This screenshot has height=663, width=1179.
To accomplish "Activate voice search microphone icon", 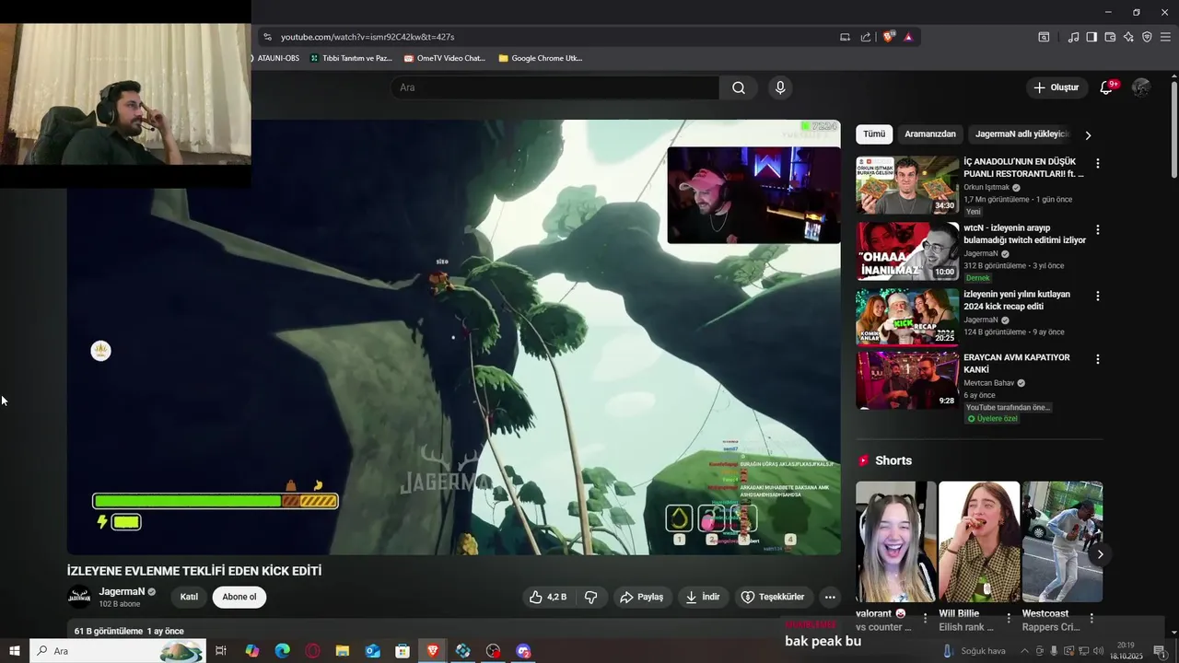I will point(780,87).
